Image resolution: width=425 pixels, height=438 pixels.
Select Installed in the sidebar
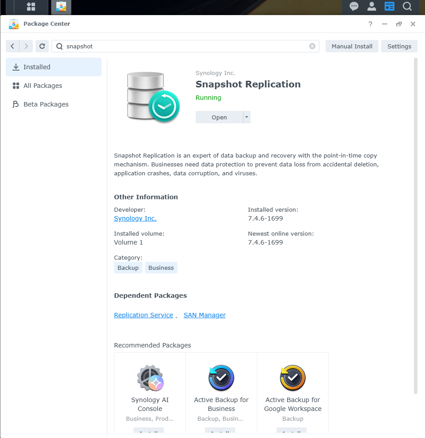54,67
